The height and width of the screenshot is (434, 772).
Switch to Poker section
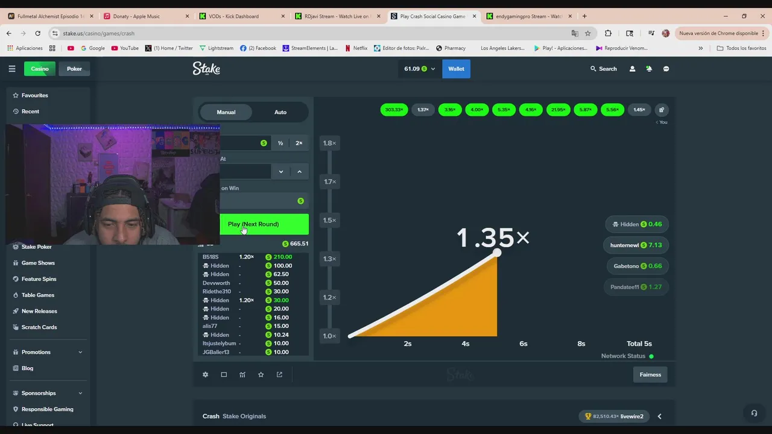coord(74,69)
